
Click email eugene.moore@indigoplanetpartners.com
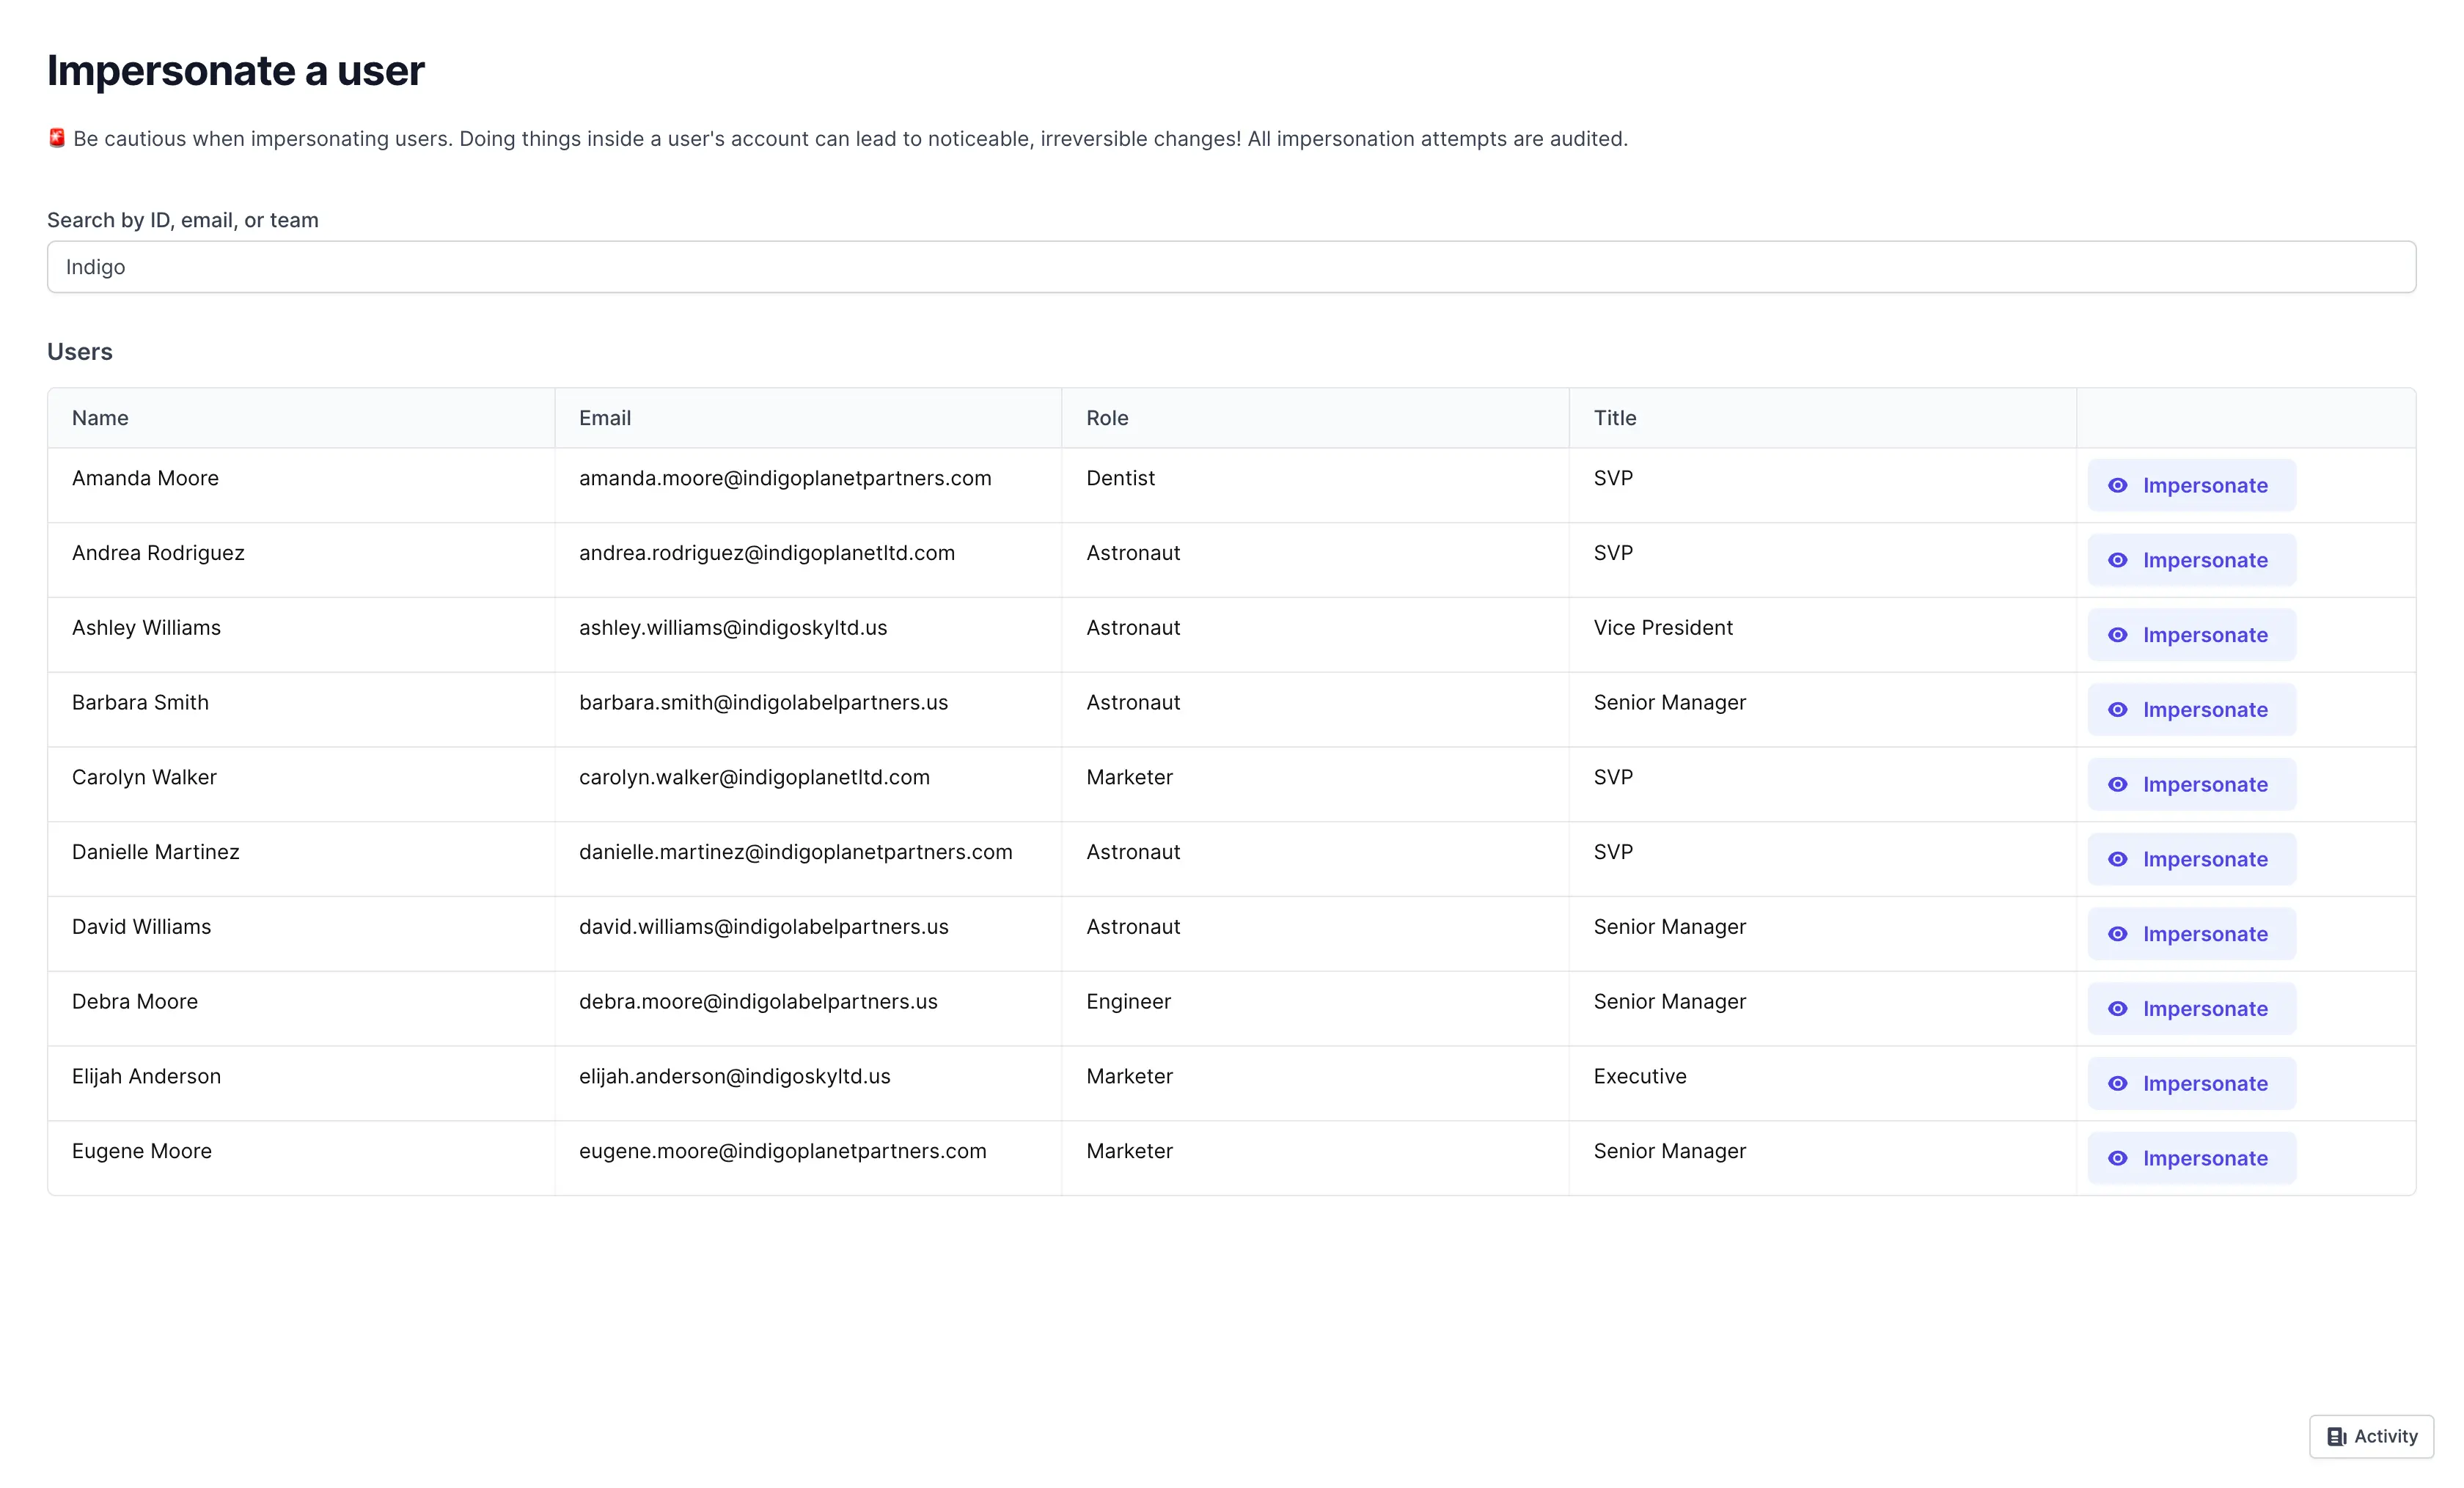tap(783, 1152)
